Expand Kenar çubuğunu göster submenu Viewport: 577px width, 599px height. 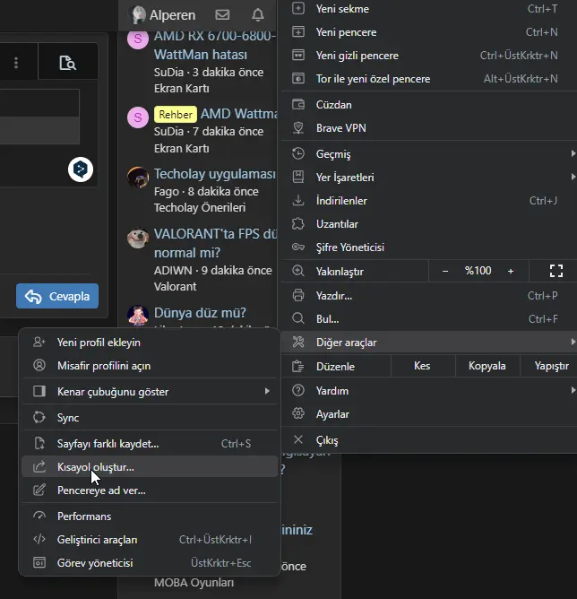150,392
